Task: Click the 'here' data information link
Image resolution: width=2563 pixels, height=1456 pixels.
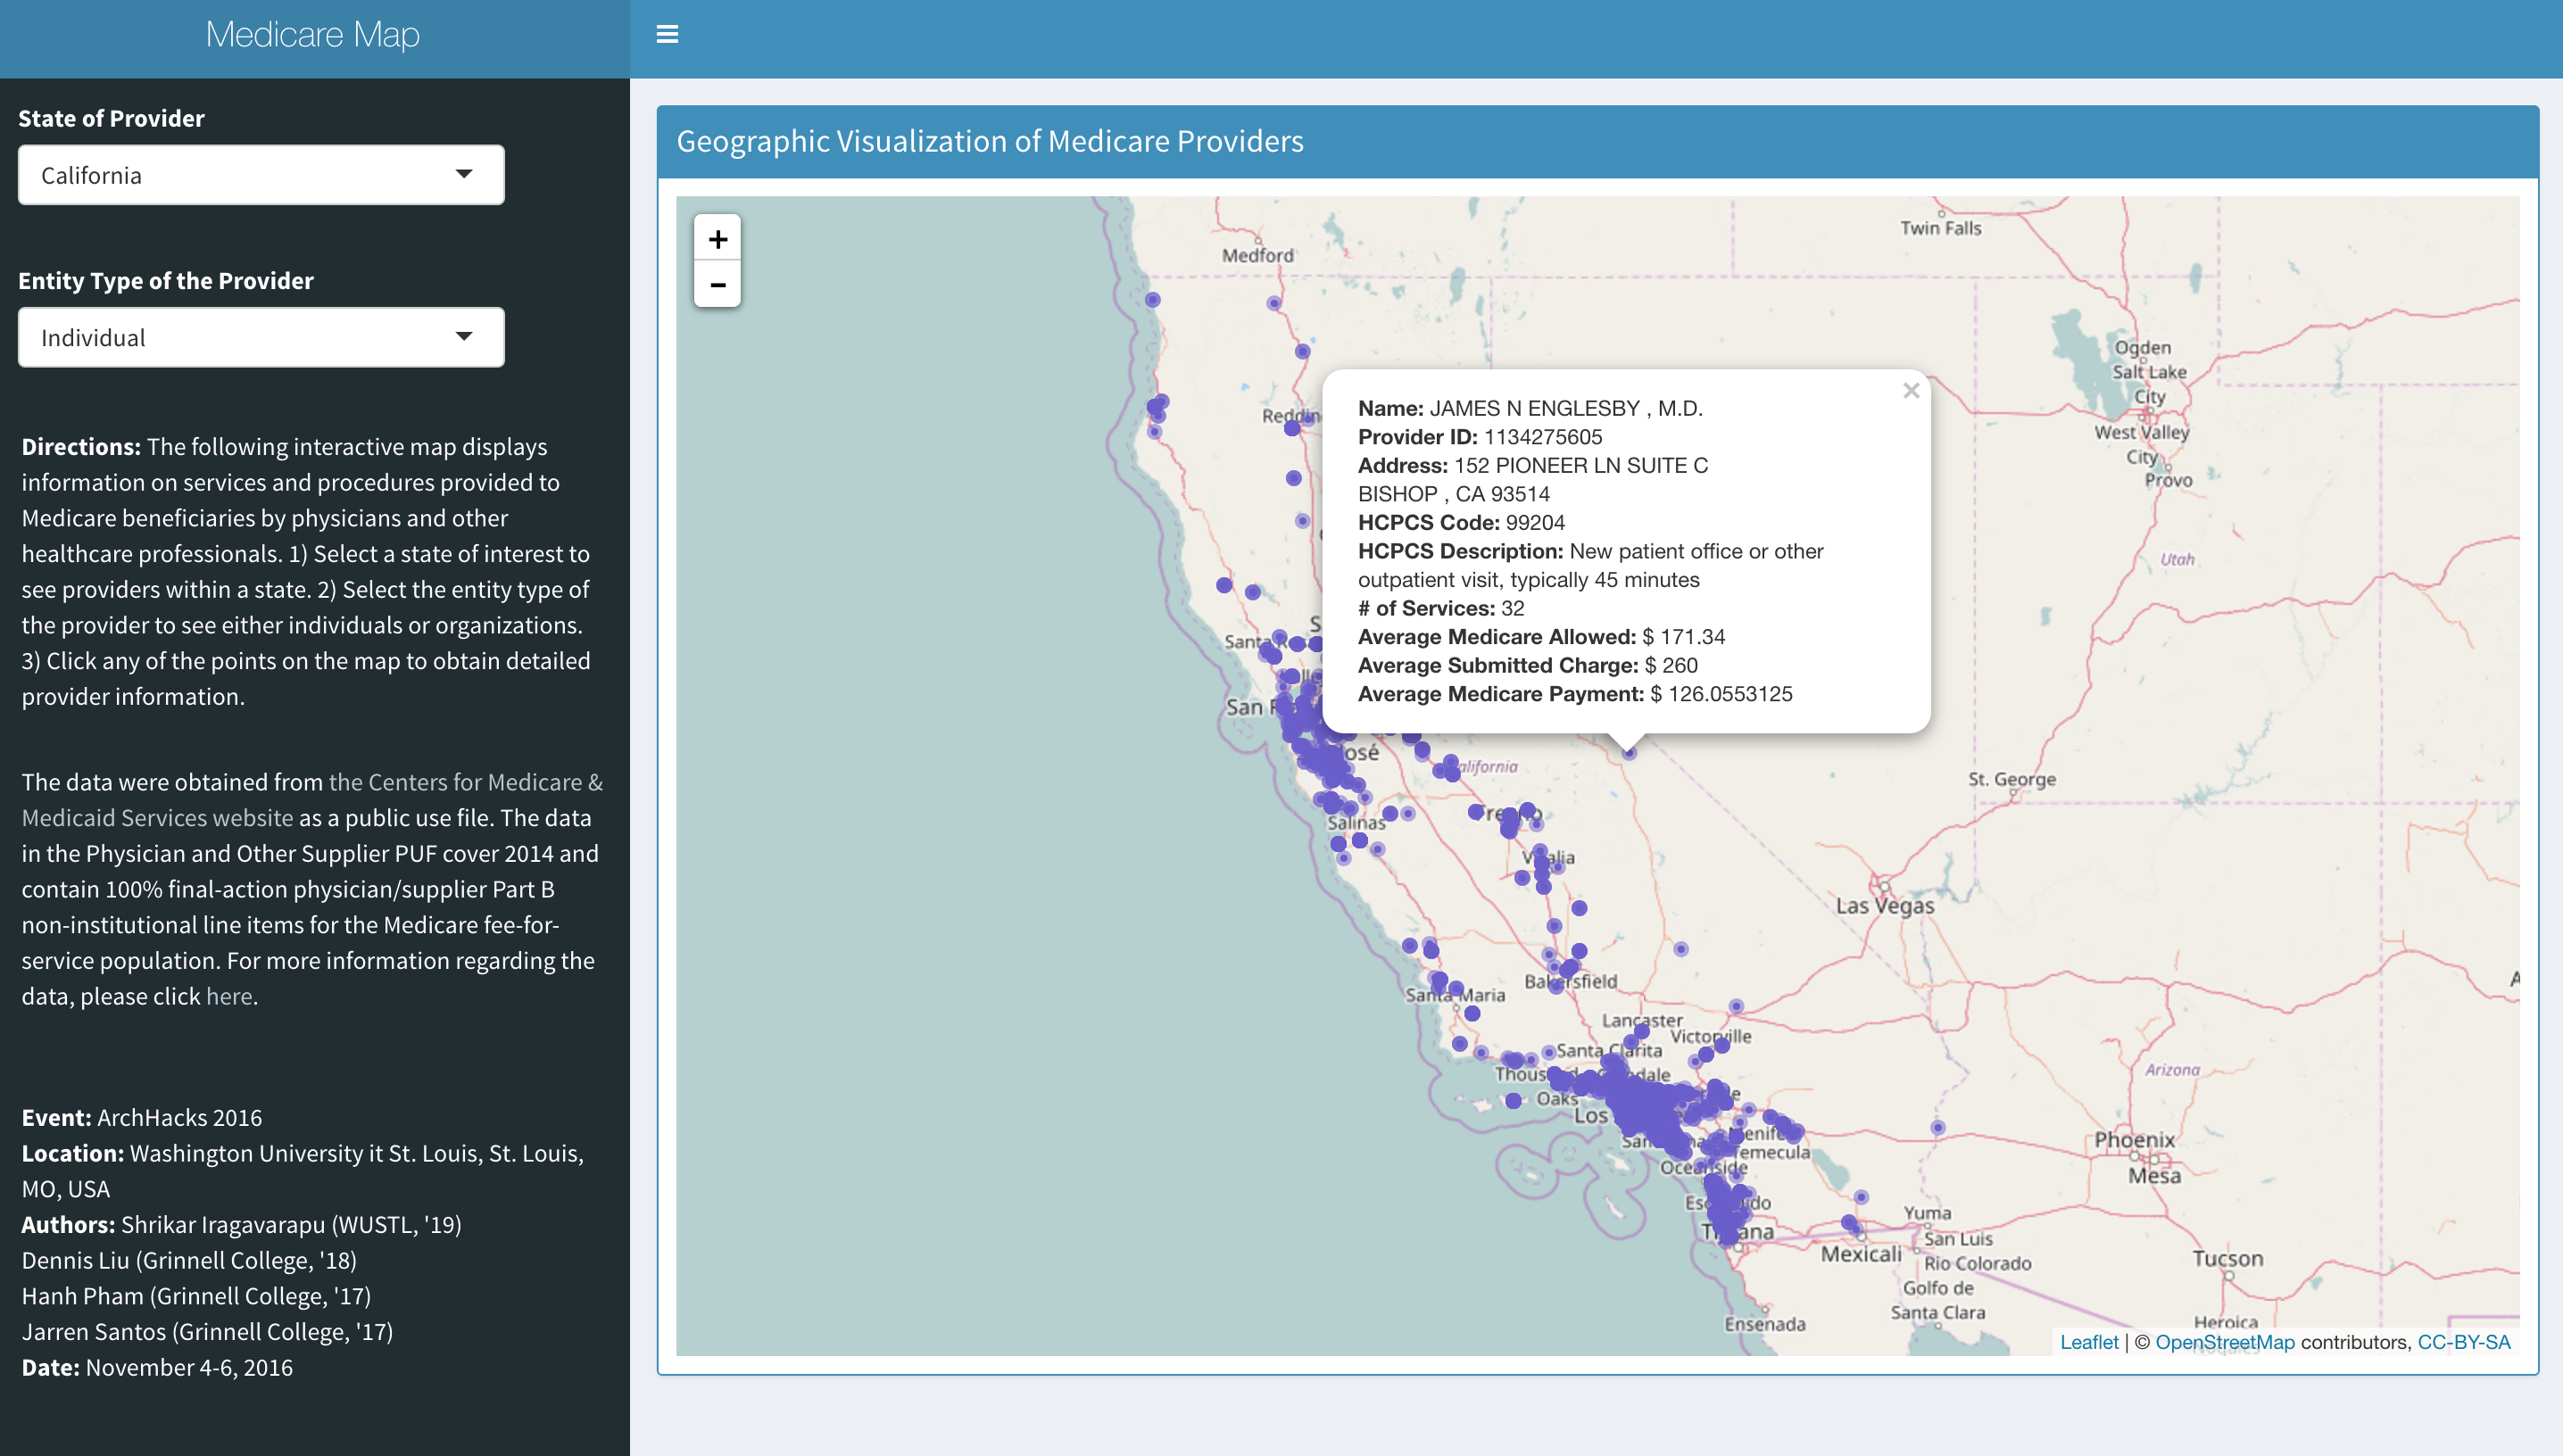Action: pos(229,997)
